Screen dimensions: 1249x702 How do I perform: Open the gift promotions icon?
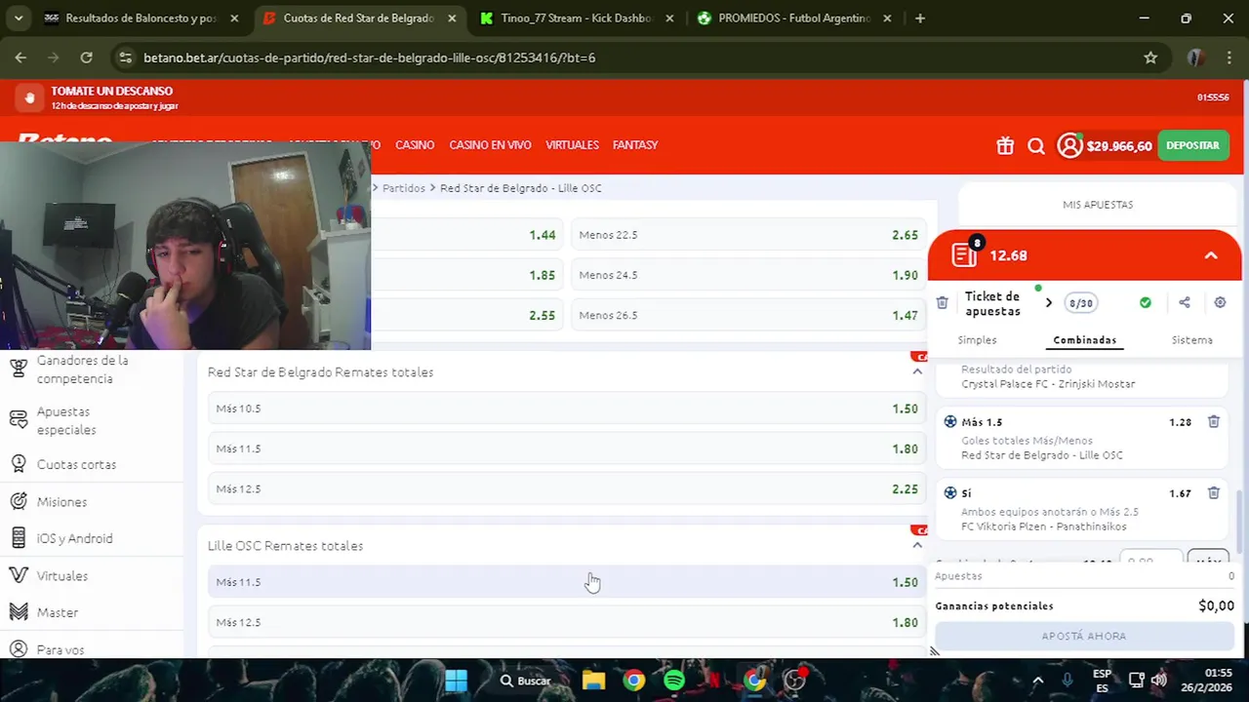click(x=1005, y=146)
